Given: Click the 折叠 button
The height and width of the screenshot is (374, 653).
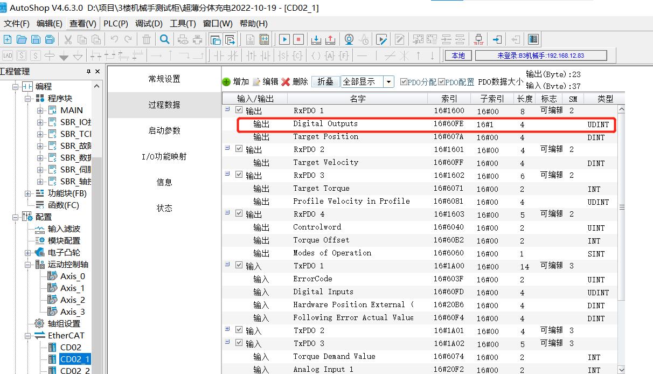Looking at the screenshot, I should (x=325, y=82).
